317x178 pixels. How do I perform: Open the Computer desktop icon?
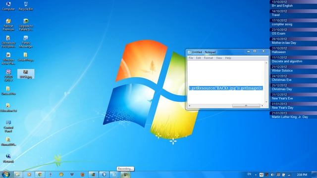(x=8, y=6)
